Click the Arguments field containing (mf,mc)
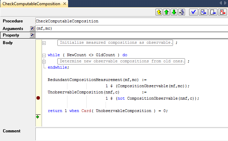The image size is (228, 141). 132,28
